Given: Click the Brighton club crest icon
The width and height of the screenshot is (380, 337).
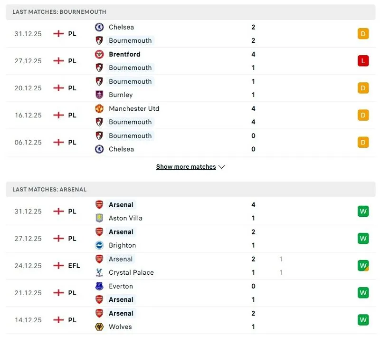Looking at the screenshot, I should 99,245.
